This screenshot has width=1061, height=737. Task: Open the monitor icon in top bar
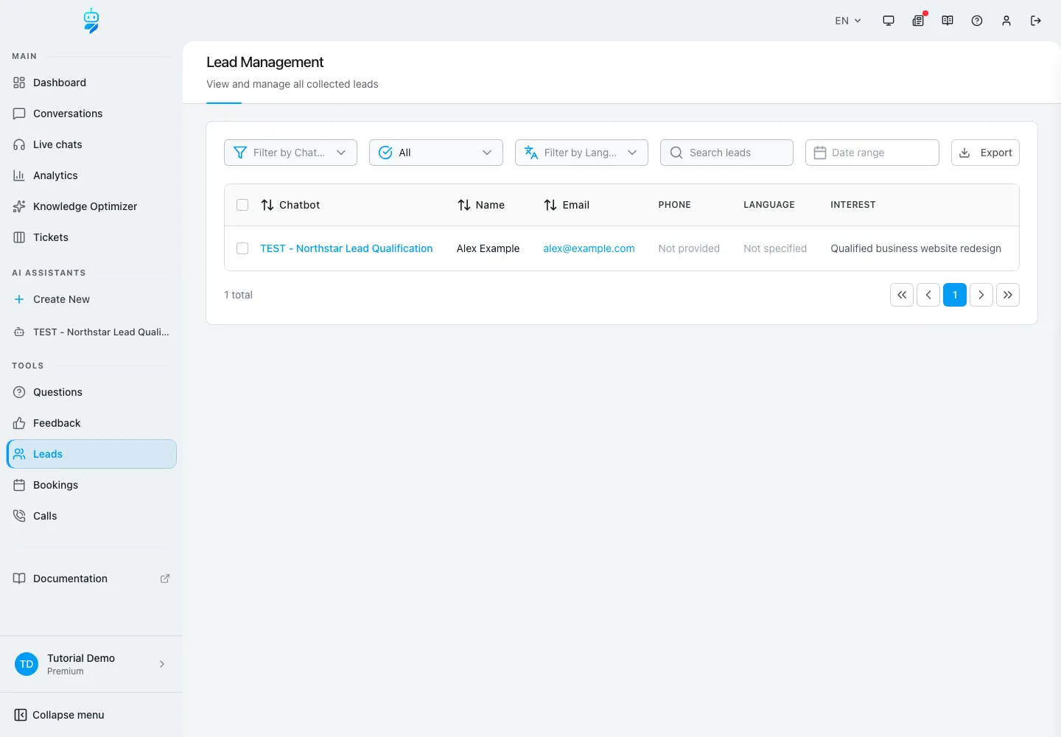pos(889,21)
